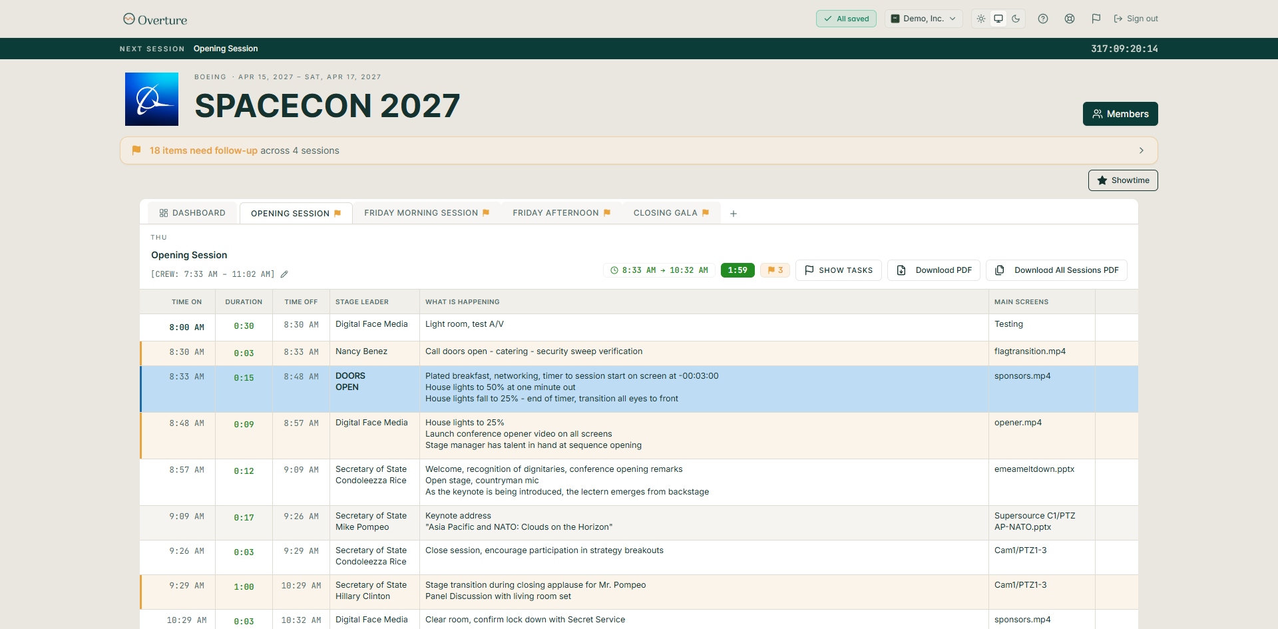Screen dimensions: 1278x629
Task: Click the orange 3 flagged items badge
Action: (775, 270)
